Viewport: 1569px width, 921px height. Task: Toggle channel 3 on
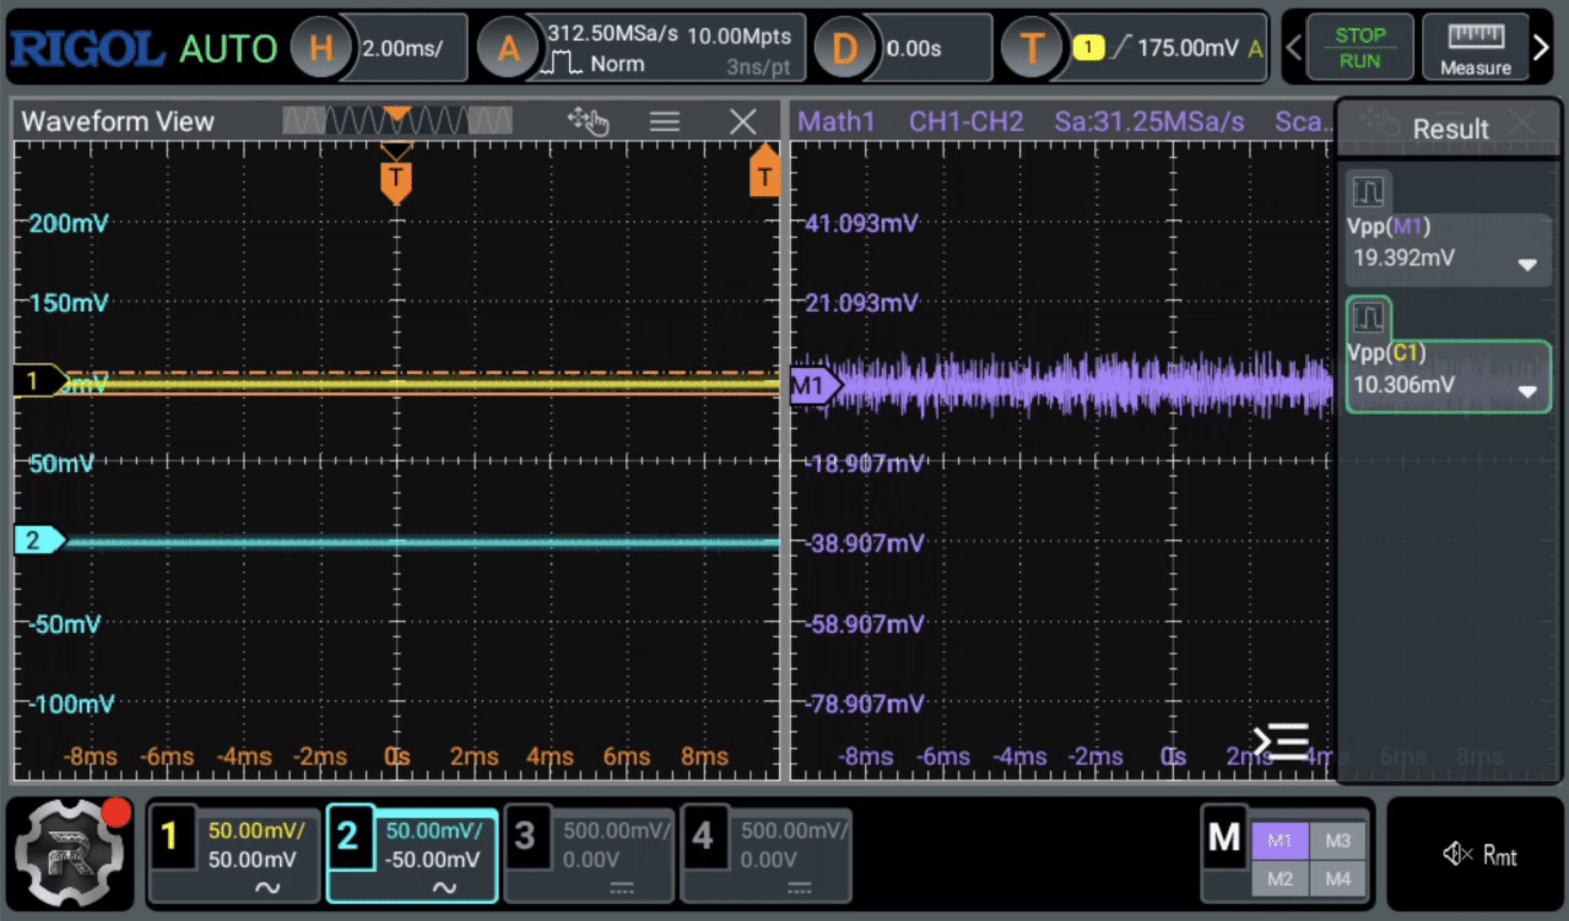point(527,836)
